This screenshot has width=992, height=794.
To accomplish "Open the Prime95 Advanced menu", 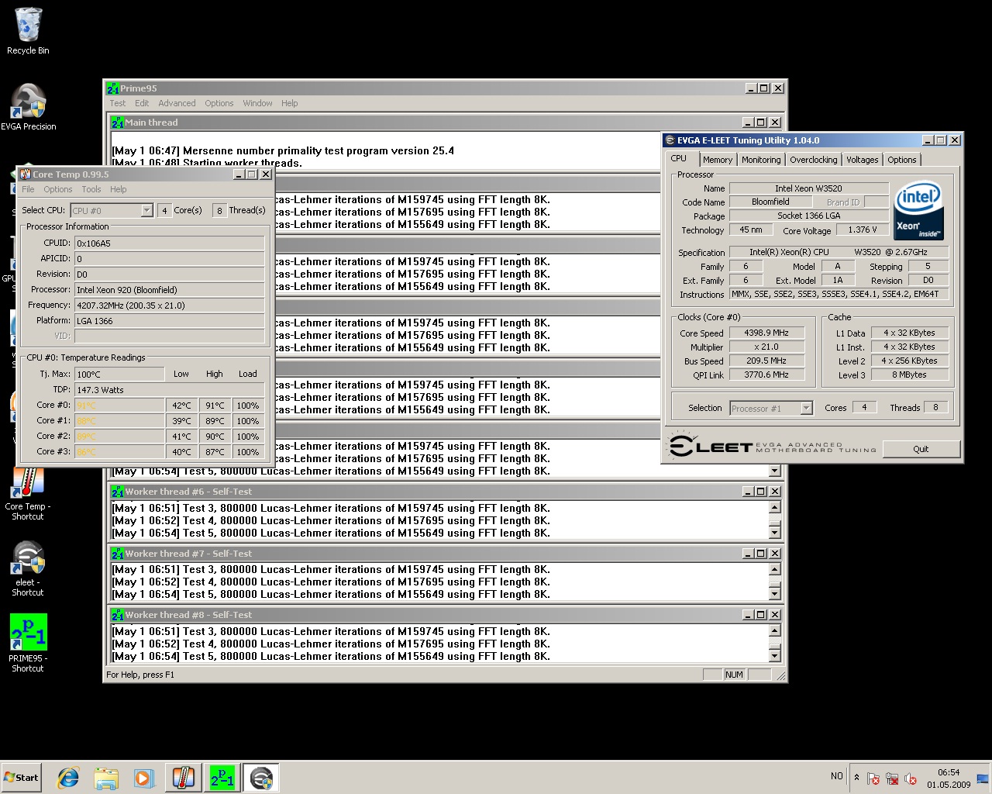I will pos(177,103).
